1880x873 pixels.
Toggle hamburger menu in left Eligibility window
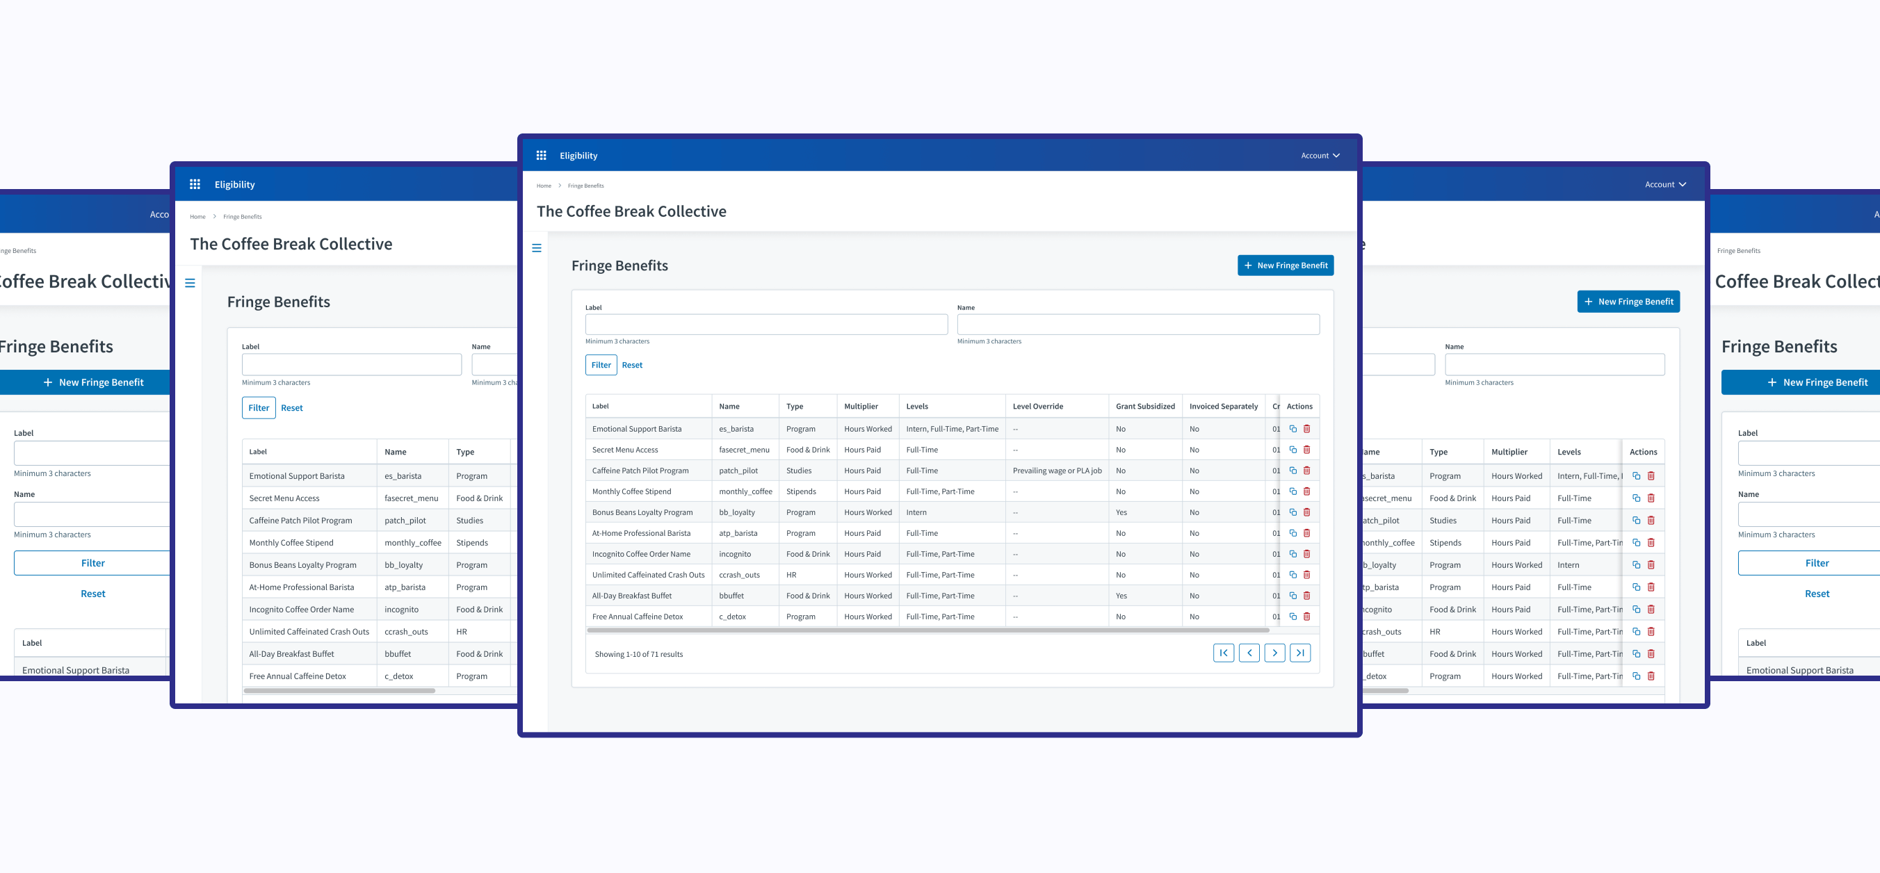pyautogui.click(x=190, y=283)
